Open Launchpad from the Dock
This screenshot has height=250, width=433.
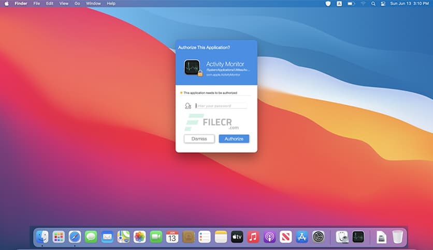(x=59, y=237)
